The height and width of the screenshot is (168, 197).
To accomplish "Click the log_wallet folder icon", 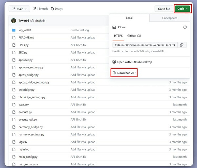I will click(14, 30).
